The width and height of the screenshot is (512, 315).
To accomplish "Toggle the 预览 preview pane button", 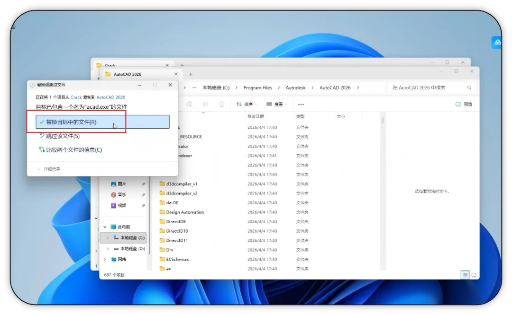I will tap(464, 104).
